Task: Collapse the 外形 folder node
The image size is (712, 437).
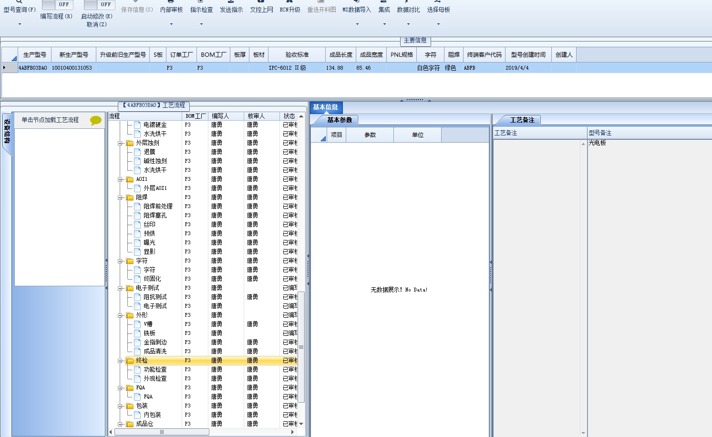Action: tap(121, 315)
